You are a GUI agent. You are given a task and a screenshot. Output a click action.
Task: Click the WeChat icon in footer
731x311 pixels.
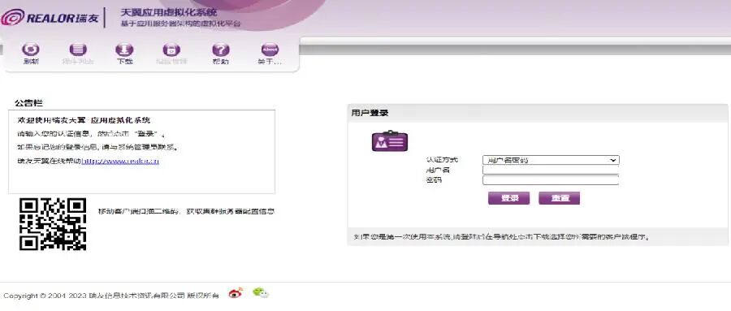(261, 293)
